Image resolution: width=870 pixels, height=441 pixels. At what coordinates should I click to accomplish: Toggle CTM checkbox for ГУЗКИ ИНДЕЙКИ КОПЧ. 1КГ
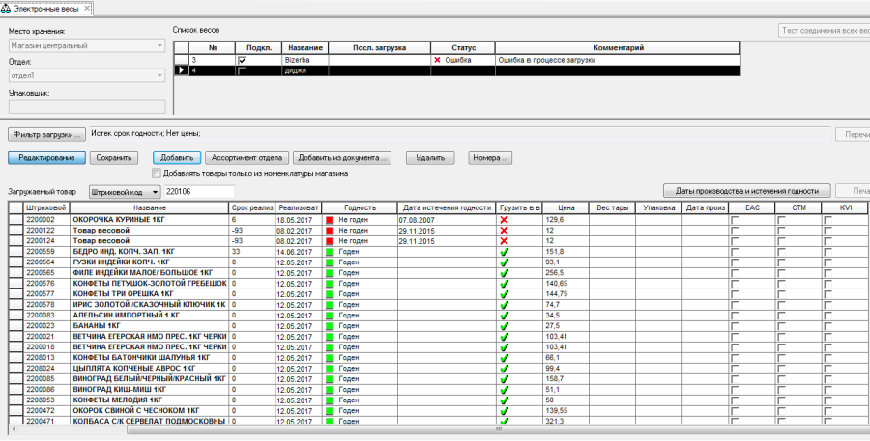781,262
